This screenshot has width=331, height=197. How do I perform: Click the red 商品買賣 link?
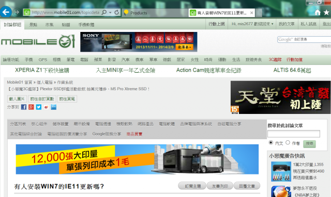click(x=134, y=134)
